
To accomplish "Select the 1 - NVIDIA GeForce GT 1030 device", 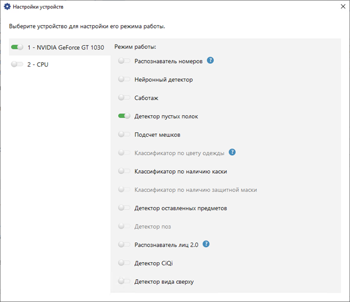I will 66,47.
